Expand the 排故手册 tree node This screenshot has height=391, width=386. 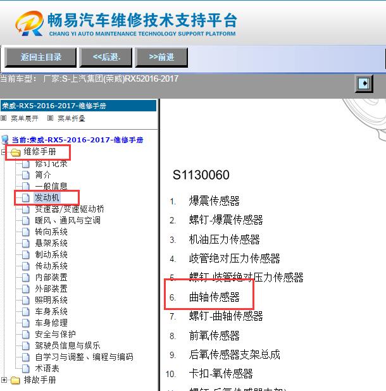pos(4,380)
